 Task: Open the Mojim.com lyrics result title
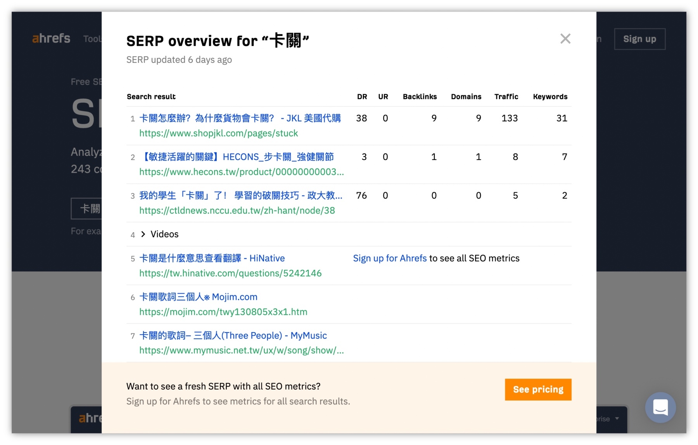198,297
